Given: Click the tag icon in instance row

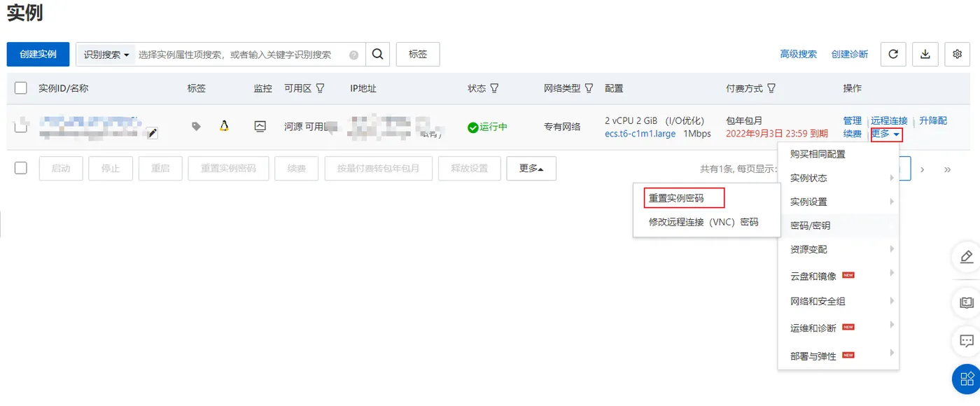Looking at the screenshot, I should 197,127.
